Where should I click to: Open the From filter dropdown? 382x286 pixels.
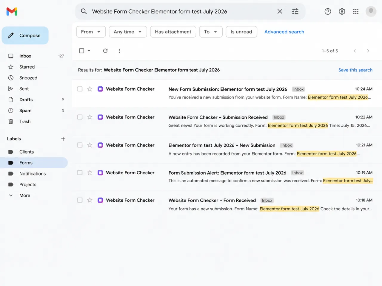point(91,32)
